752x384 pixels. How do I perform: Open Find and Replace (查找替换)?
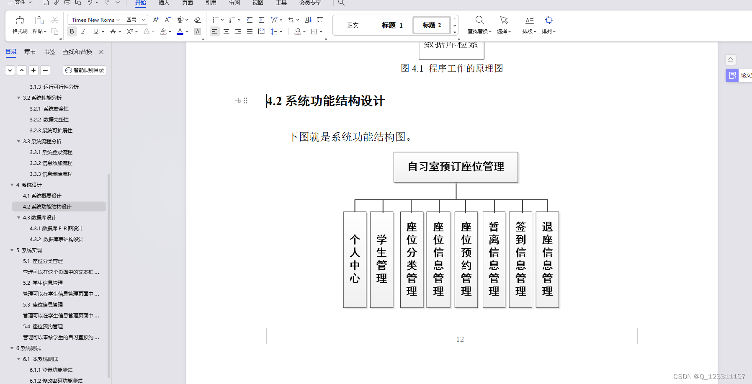click(479, 25)
